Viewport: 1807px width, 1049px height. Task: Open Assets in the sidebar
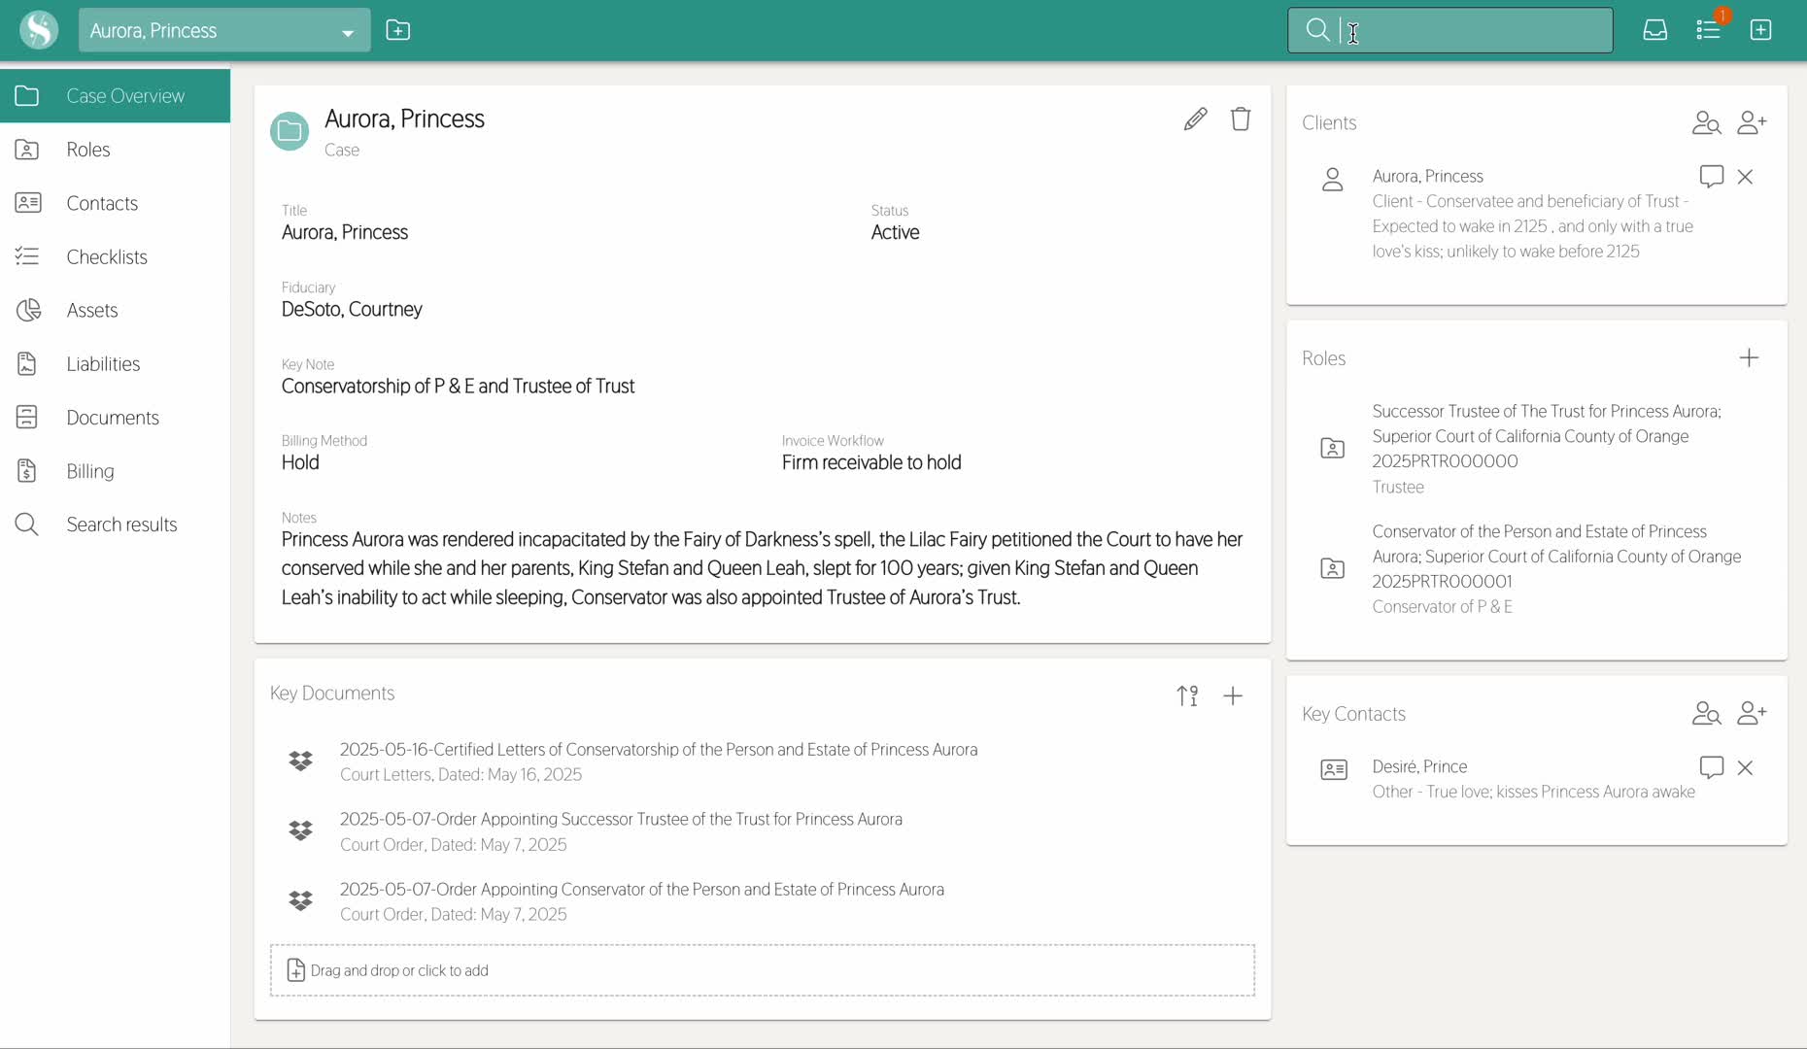click(115, 310)
